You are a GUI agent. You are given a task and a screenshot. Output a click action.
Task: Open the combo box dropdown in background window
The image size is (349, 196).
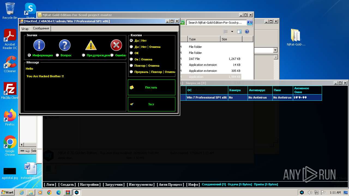[275, 50]
